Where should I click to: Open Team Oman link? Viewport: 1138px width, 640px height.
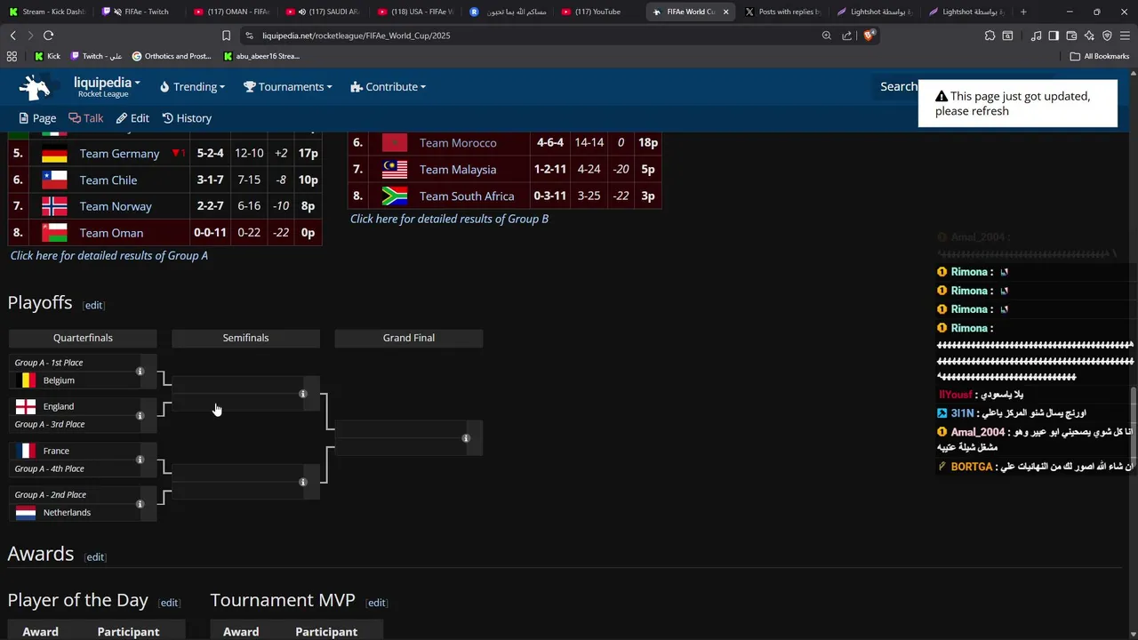(x=111, y=233)
